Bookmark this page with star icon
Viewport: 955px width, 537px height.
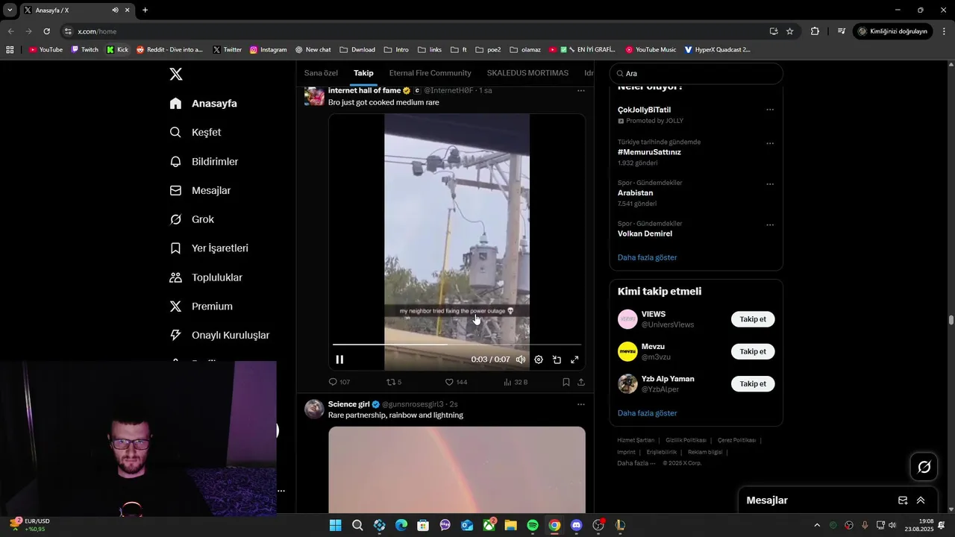tap(789, 31)
